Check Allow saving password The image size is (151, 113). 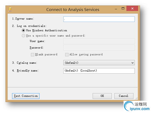click(67, 55)
